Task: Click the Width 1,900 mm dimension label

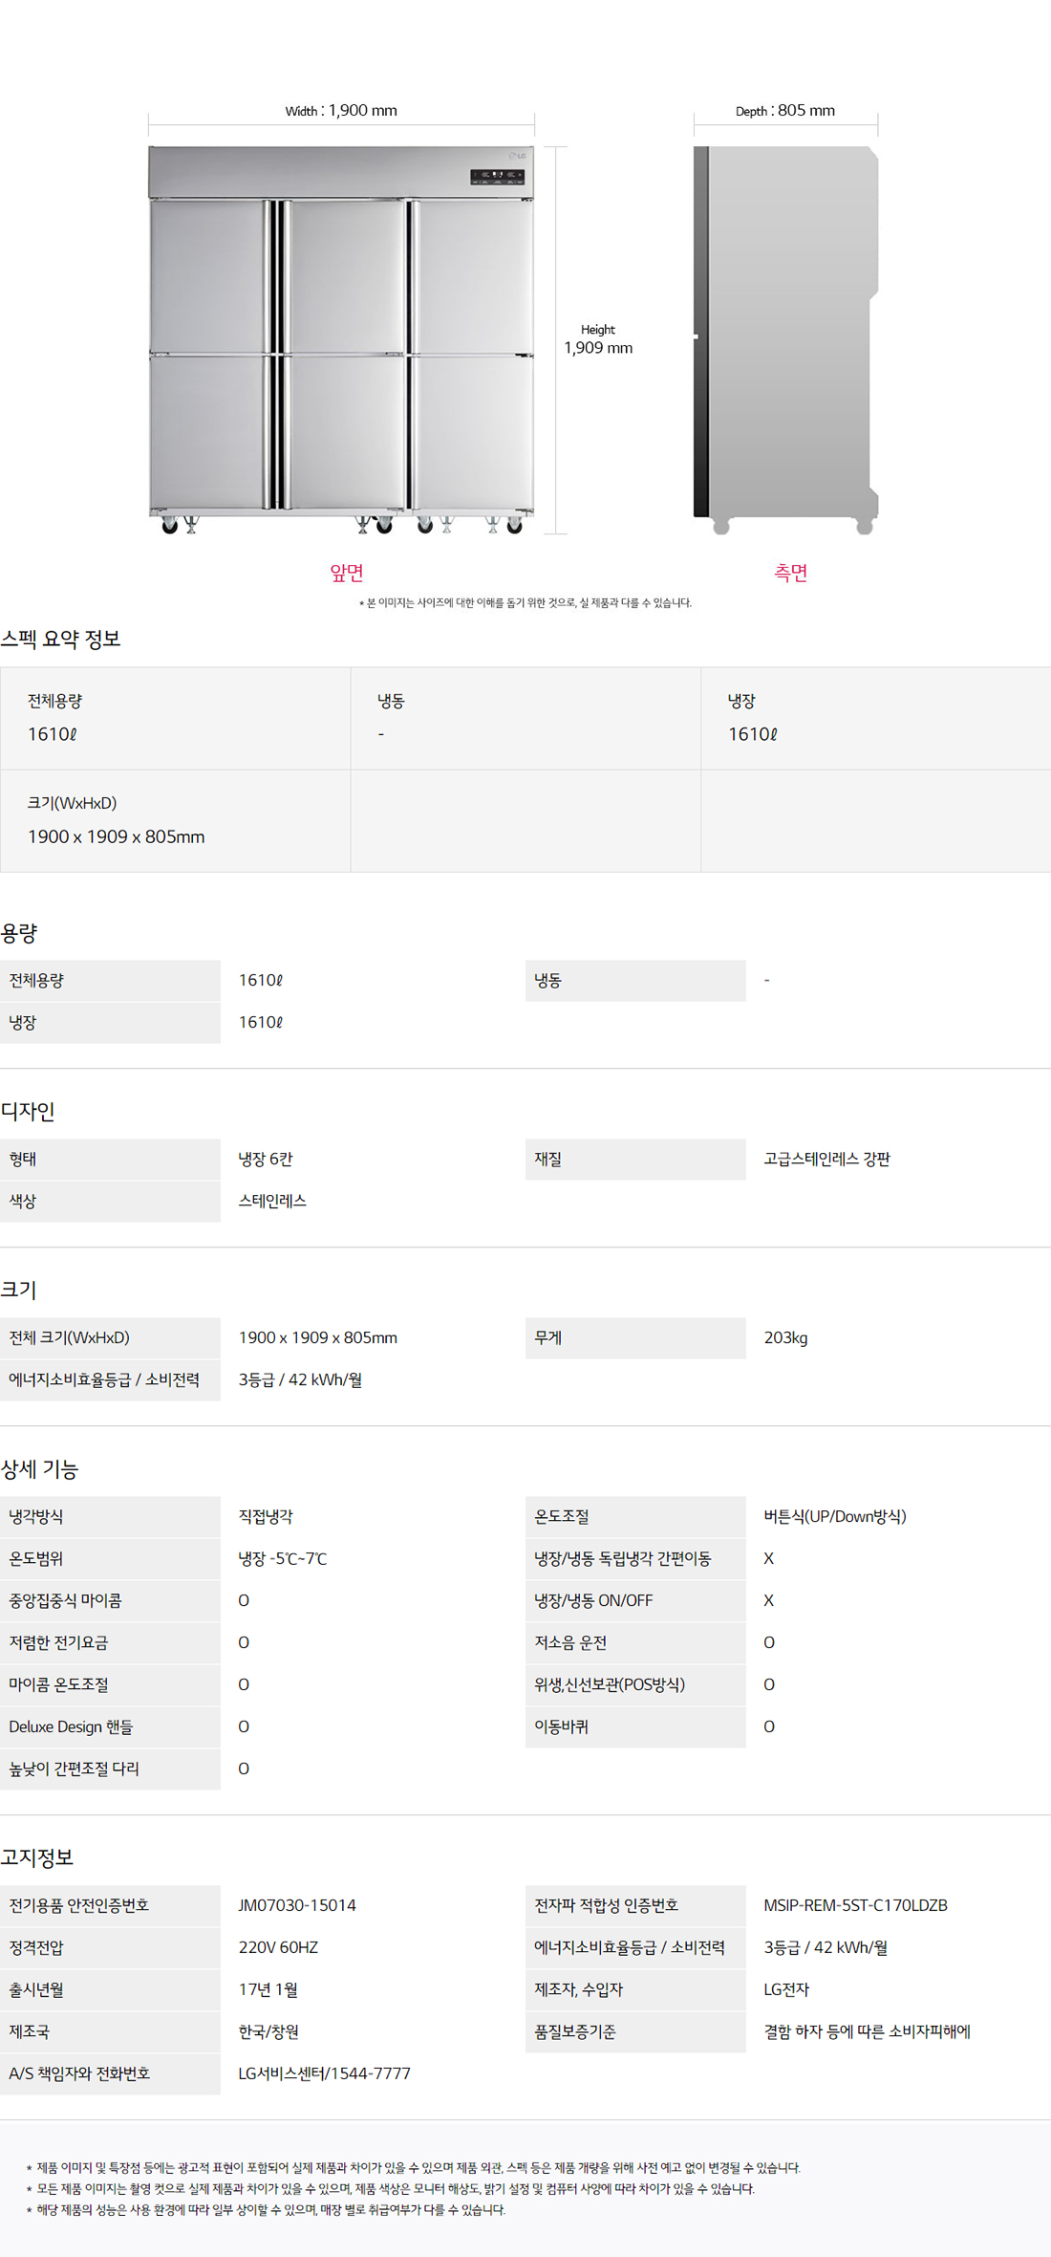Action: tap(341, 111)
